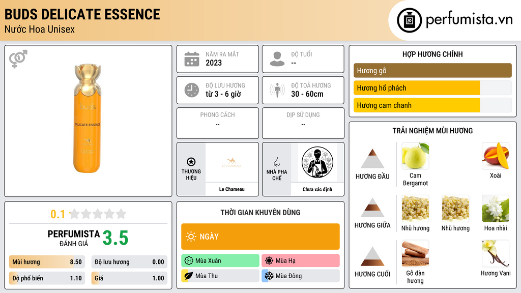Select the first Nhũ hương note image
The height and width of the screenshot is (293, 521).
pyautogui.click(x=415, y=208)
